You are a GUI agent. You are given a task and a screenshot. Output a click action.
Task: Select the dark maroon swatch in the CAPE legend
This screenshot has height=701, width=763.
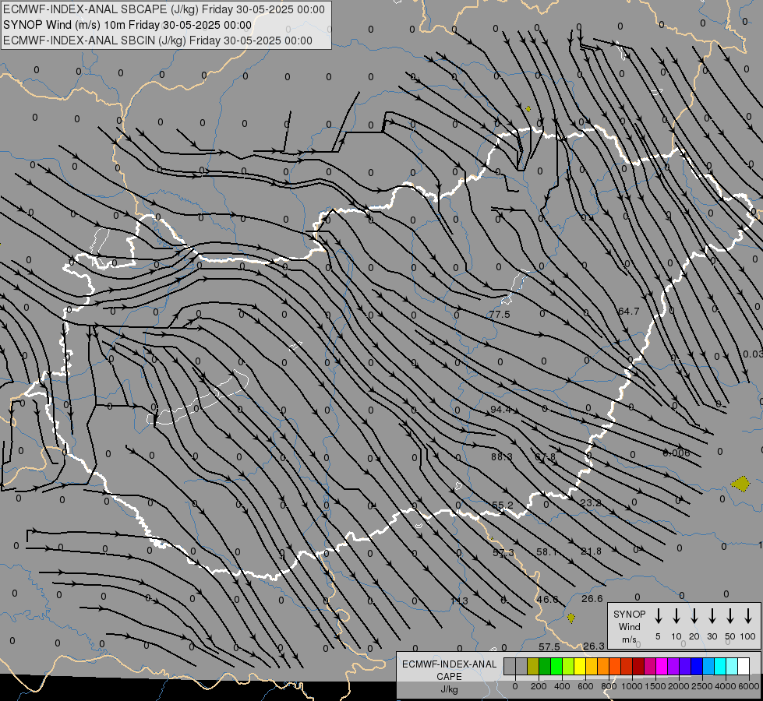tap(638, 666)
